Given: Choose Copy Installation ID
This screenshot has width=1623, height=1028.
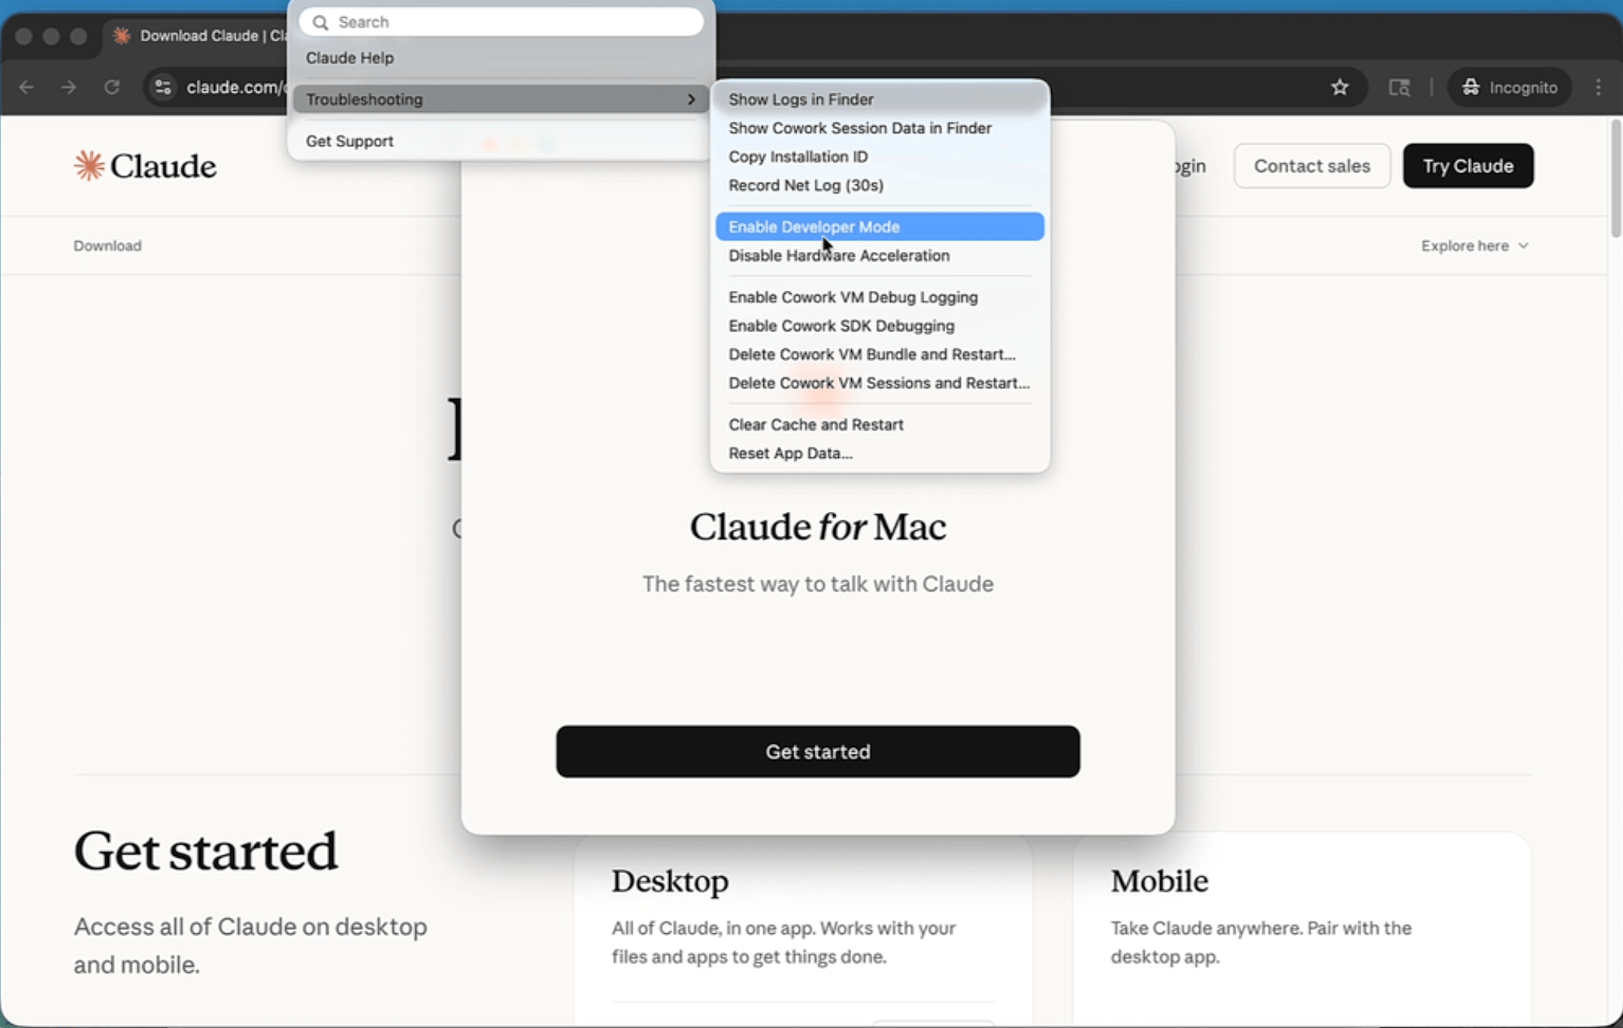Looking at the screenshot, I should (x=879, y=156).
